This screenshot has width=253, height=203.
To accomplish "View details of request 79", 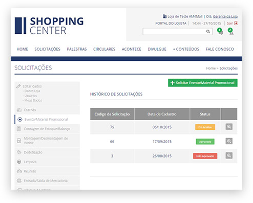I will click(x=229, y=127).
